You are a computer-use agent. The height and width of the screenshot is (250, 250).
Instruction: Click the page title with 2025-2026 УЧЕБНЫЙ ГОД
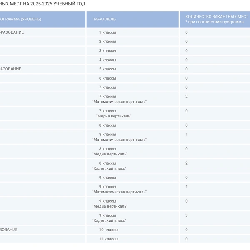(x=42, y=4)
